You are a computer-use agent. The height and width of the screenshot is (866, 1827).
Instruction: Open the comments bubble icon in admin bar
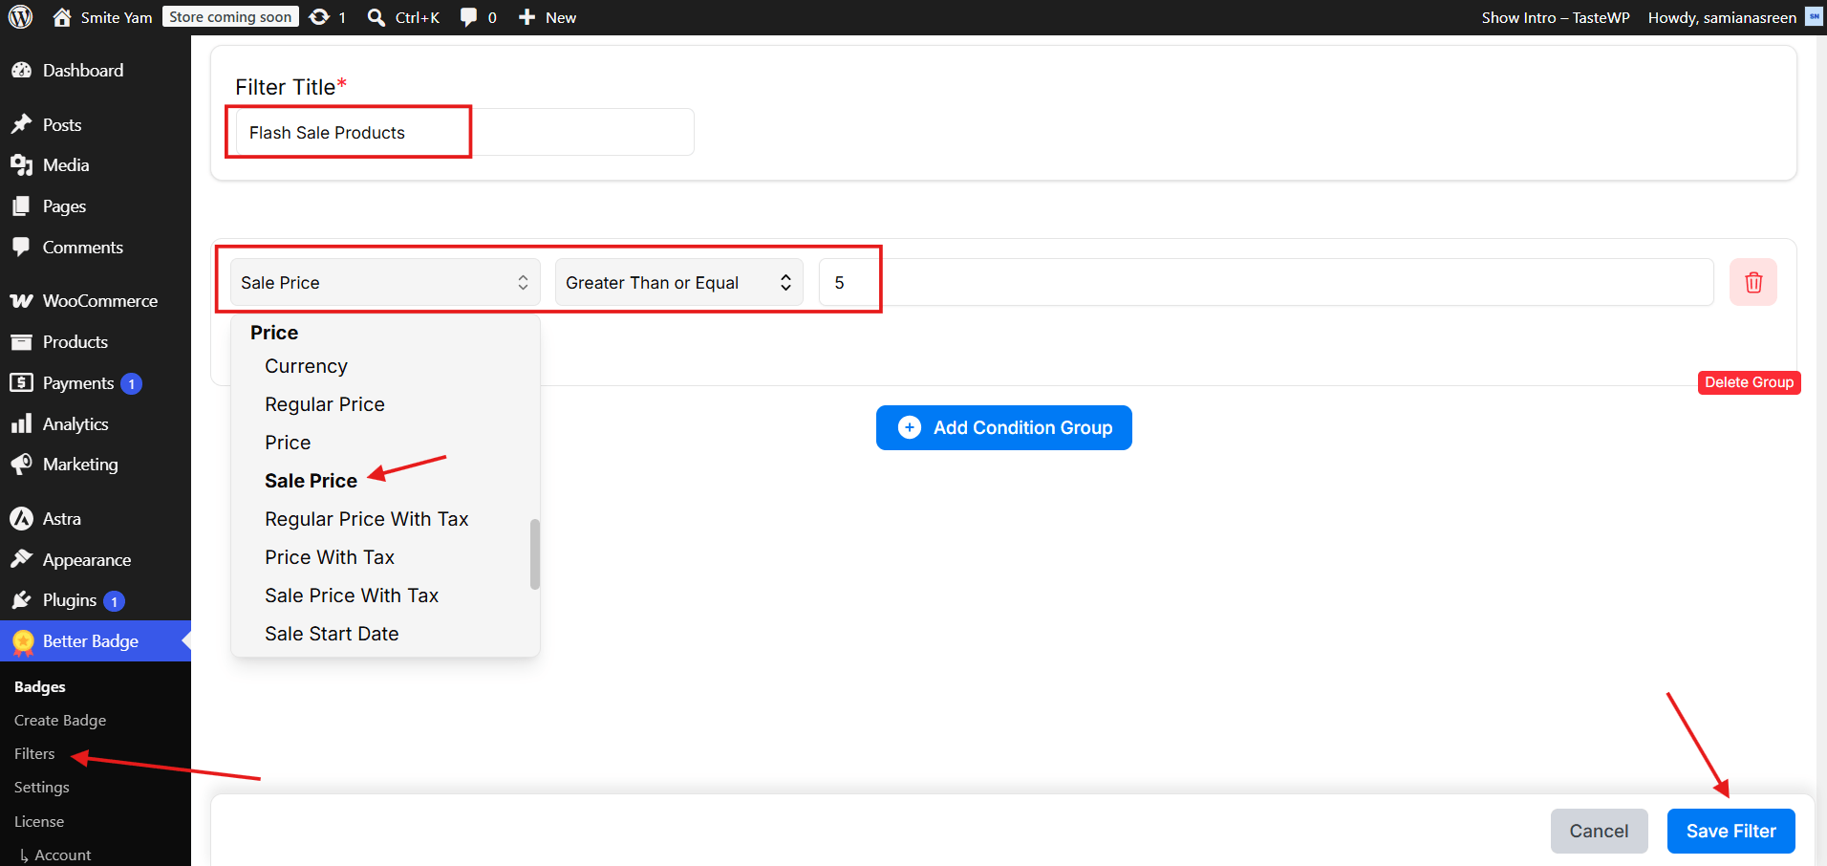click(x=468, y=17)
